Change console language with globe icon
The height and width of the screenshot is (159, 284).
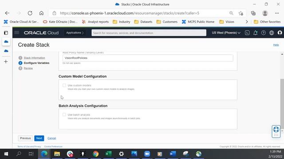pos(272,33)
